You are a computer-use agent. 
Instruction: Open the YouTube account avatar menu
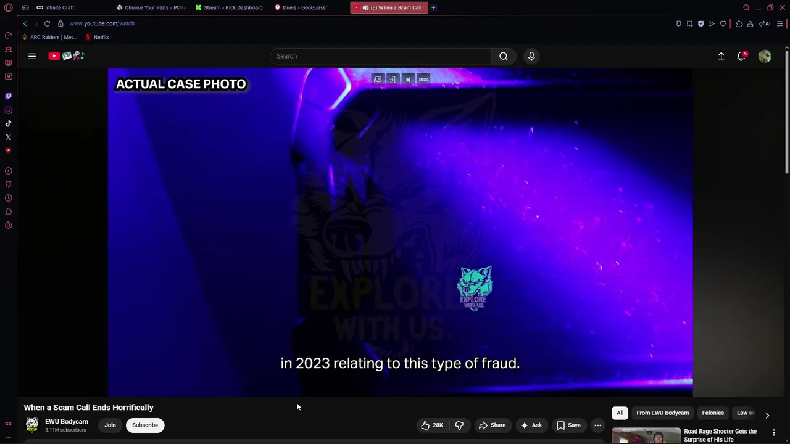tap(765, 56)
